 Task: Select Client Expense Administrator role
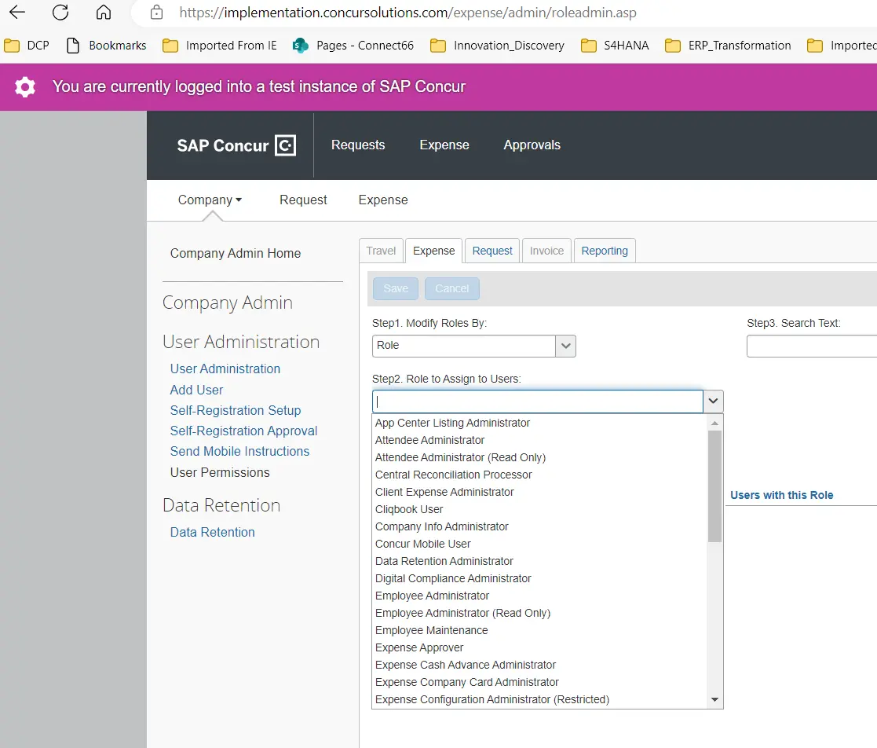pos(539,492)
